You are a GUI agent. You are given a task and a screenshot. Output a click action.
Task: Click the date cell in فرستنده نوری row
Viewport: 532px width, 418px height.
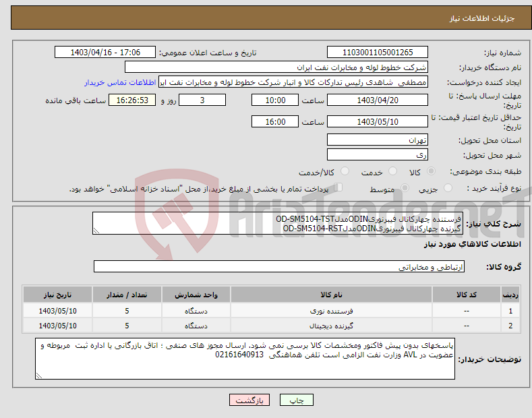(x=58, y=311)
